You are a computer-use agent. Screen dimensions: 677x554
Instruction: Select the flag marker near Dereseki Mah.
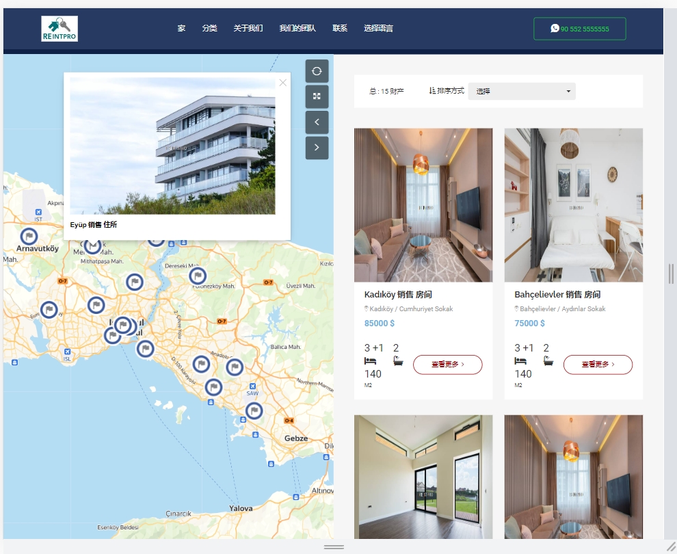(x=198, y=276)
